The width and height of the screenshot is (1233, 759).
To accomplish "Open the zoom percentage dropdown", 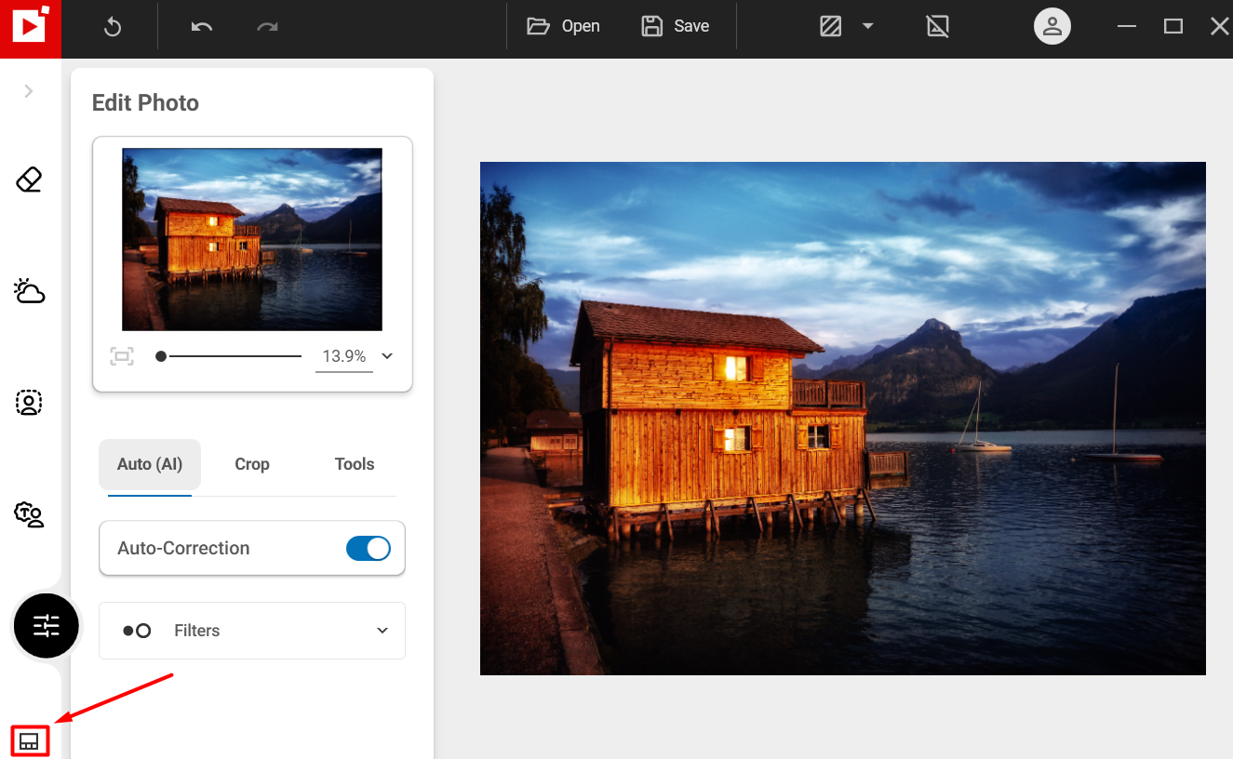I will (x=387, y=356).
